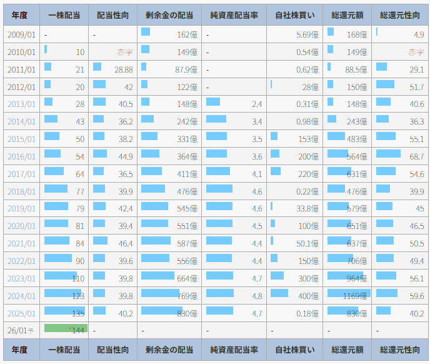Click the 2013/01 fiscal year link
This screenshot has width=430, height=364.
[21, 104]
